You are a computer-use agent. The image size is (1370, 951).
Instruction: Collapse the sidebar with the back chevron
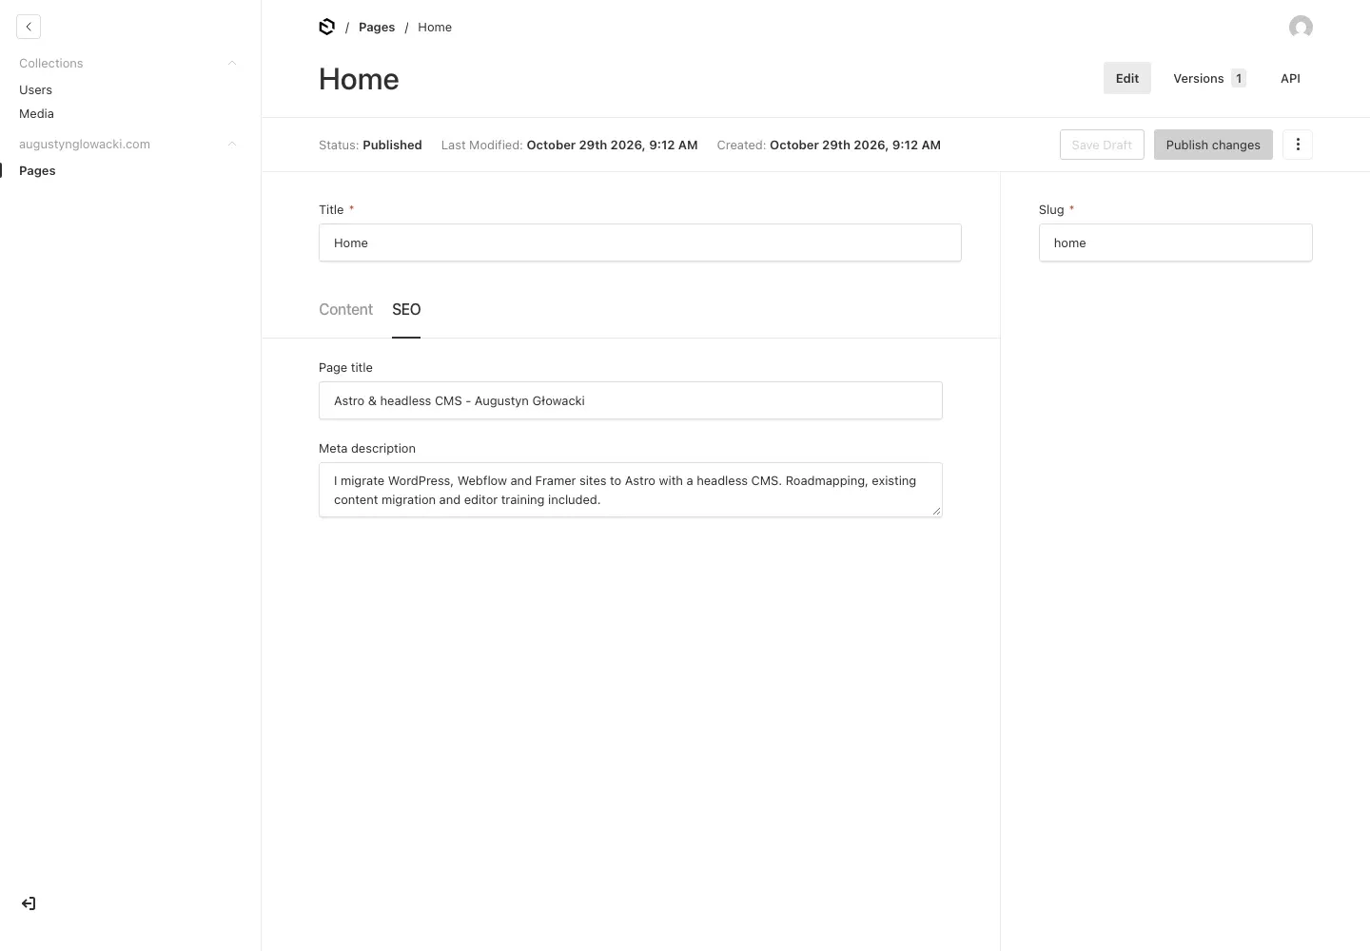click(x=29, y=27)
